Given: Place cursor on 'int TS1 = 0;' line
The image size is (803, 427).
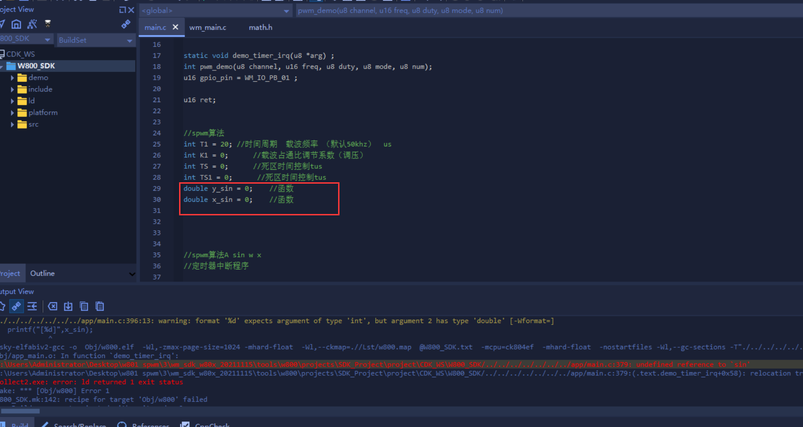Looking at the screenshot, I should pyautogui.click(x=208, y=178).
